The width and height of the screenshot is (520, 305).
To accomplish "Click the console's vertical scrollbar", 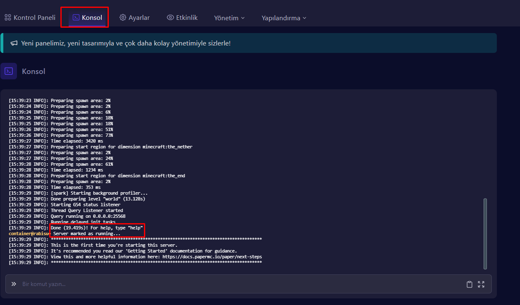I will click(485, 234).
